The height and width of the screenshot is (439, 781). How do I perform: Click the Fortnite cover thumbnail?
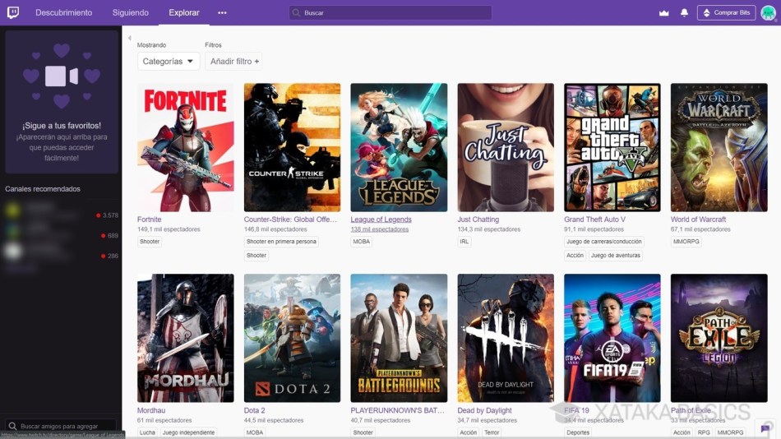pos(185,147)
